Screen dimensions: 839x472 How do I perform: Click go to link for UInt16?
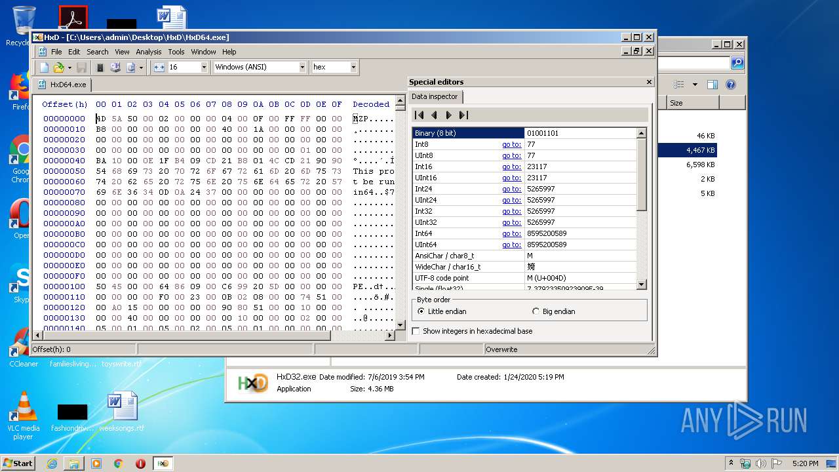pos(511,178)
